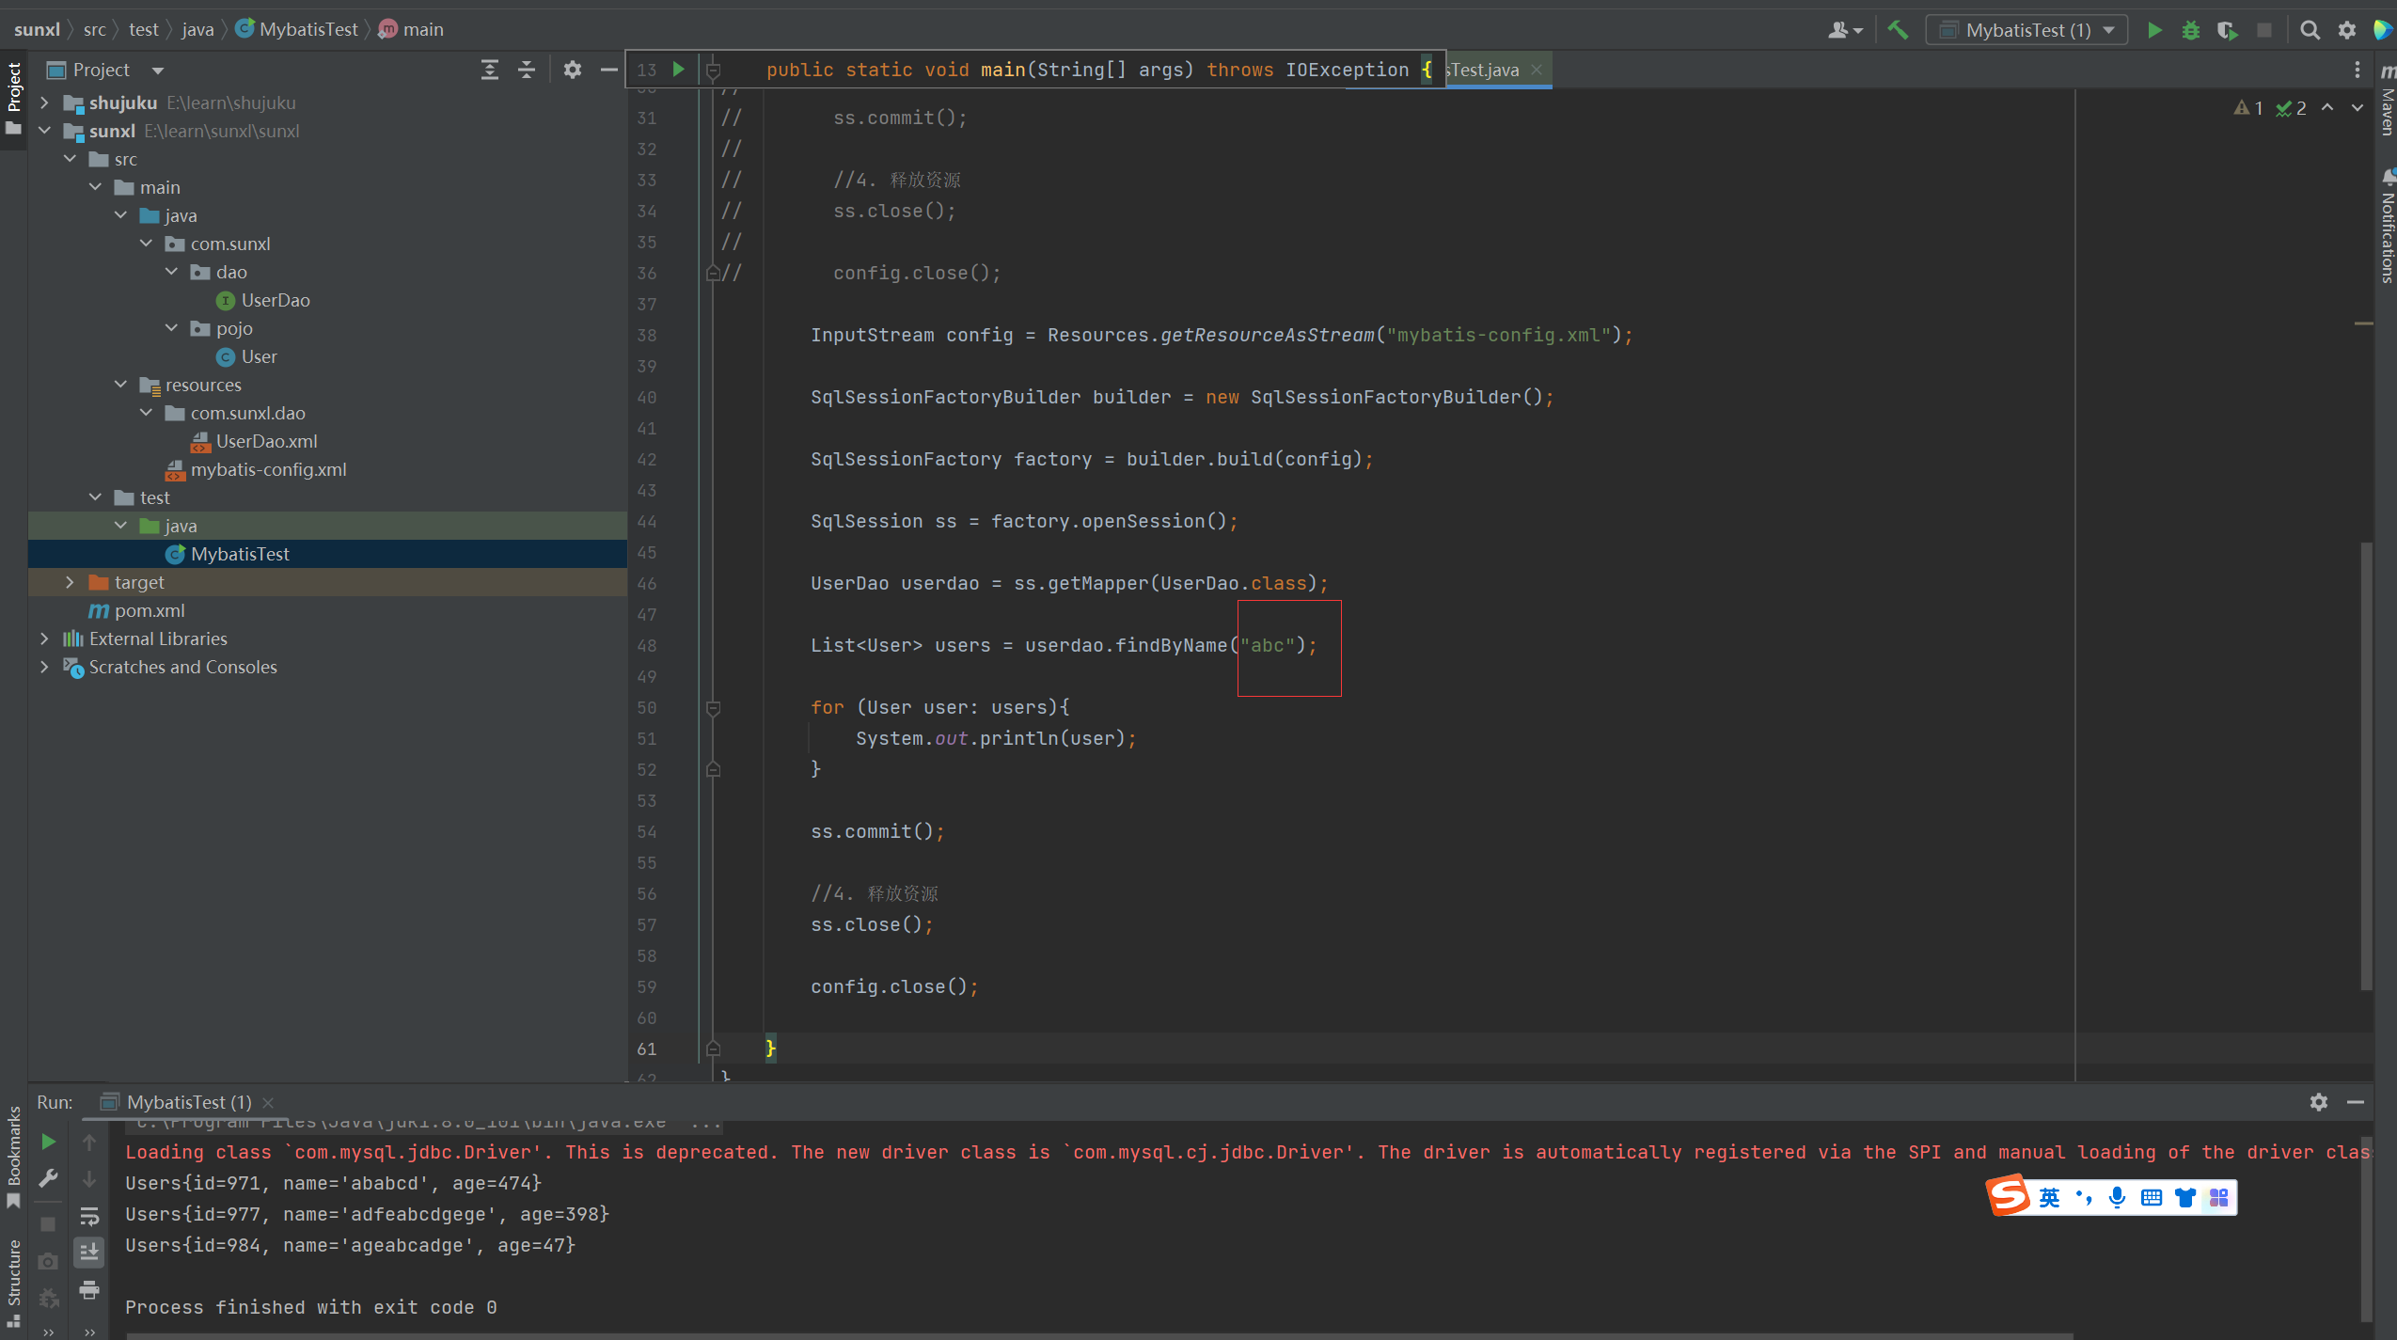Click the Collapse All icon in Project panel

[x=527, y=70]
